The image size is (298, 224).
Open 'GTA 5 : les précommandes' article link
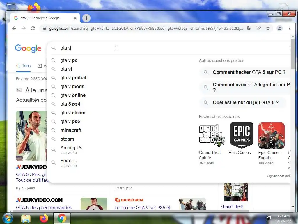44,207
